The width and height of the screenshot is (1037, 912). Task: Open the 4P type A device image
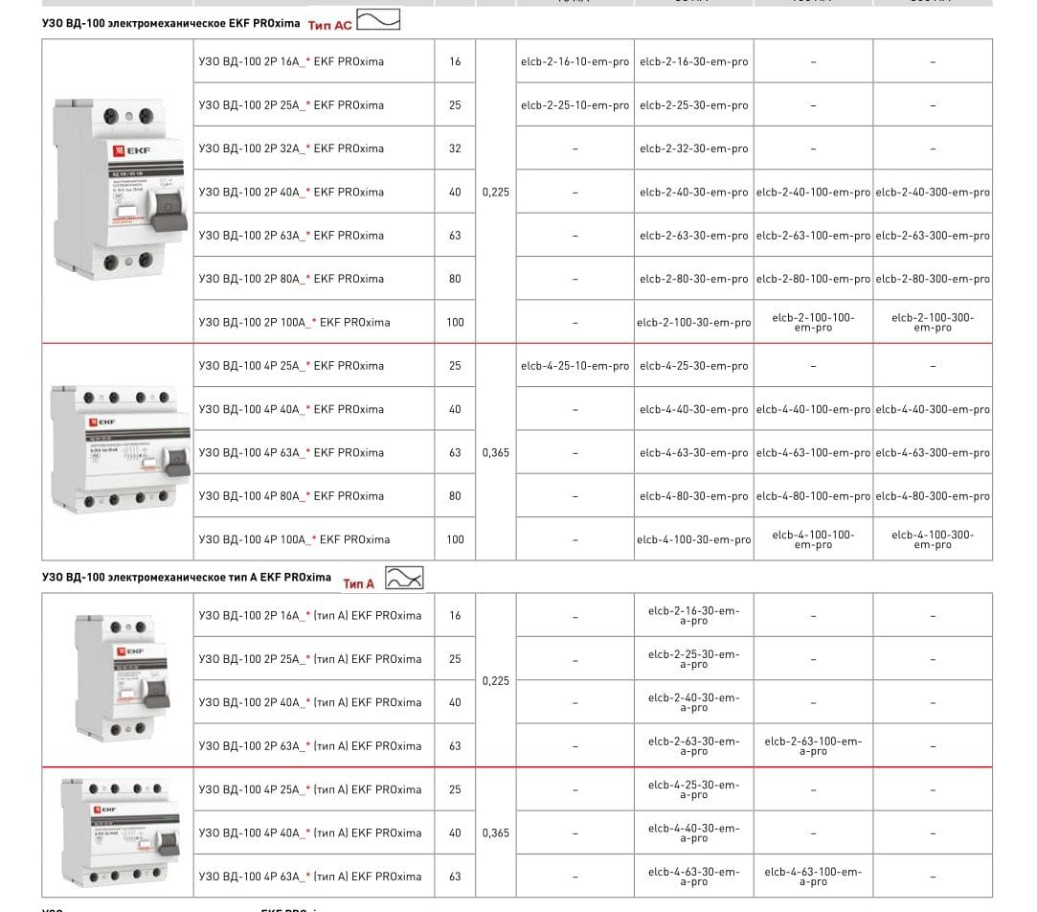(117, 832)
